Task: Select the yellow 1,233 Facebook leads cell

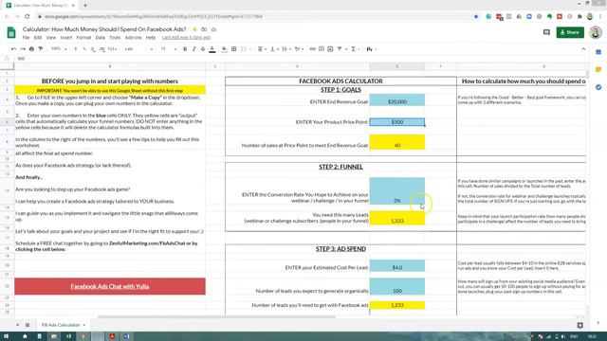Action: pos(397,305)
